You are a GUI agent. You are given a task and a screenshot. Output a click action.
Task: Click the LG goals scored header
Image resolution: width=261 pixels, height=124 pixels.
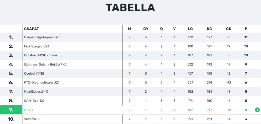pos(190,29)
